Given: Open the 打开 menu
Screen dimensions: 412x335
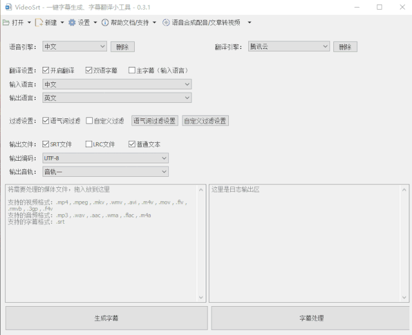Looking at the screenshot, I should 17,23.
